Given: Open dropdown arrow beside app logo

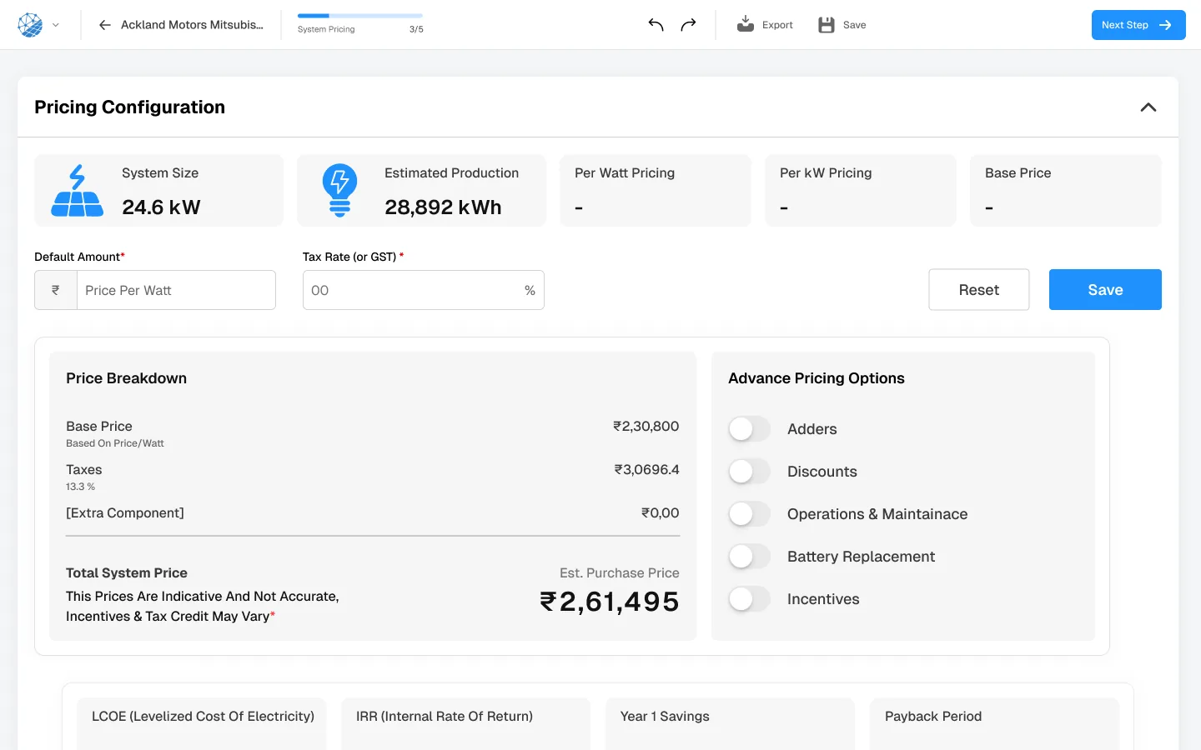Looking at the screenshot, I should click(x=56, y=25).
